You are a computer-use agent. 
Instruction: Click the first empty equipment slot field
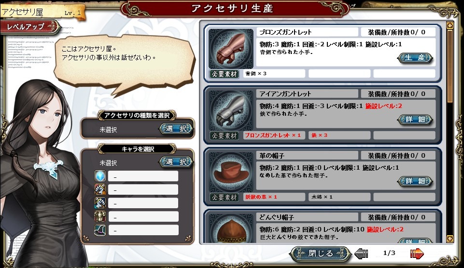[x=143, y=176]
